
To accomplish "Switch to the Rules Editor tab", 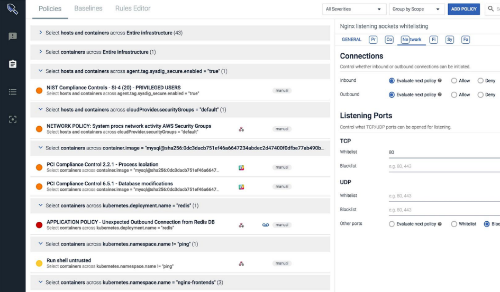I will tap(133, 8).
